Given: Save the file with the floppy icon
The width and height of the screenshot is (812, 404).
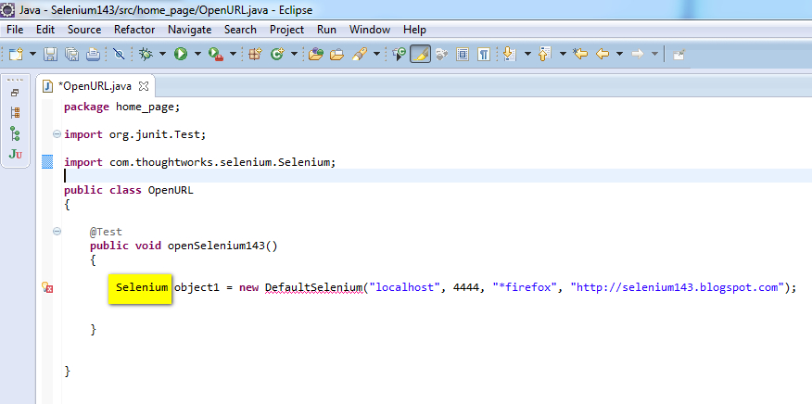Looking at the screenshot, I should pos(50,54).
